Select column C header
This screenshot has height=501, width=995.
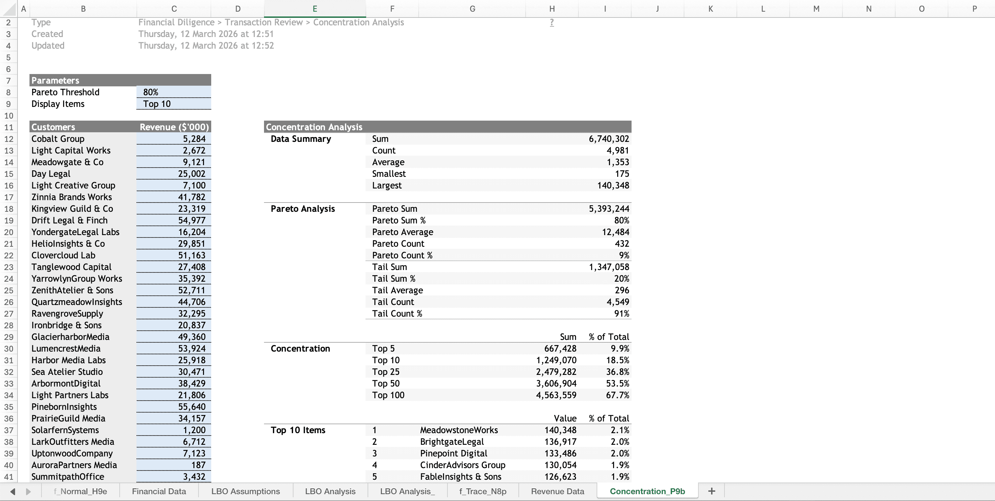coord(174,9)
